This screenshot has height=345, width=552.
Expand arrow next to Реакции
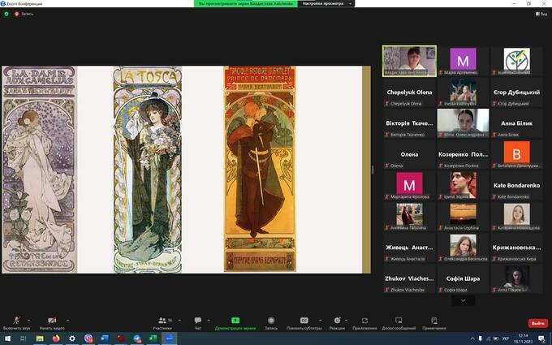pos(346,321)
